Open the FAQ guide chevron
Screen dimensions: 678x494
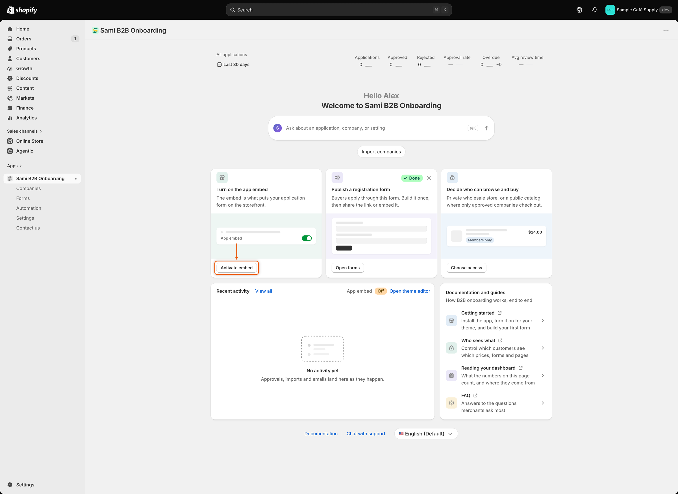(x=542, y=403)
